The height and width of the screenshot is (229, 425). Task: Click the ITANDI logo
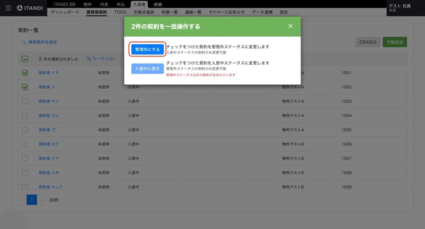tap(30, 8)
